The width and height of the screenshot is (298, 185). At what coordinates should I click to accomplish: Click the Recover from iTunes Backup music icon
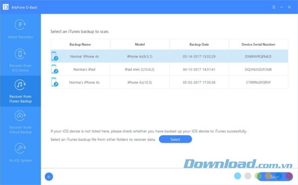tap(20, 85)
